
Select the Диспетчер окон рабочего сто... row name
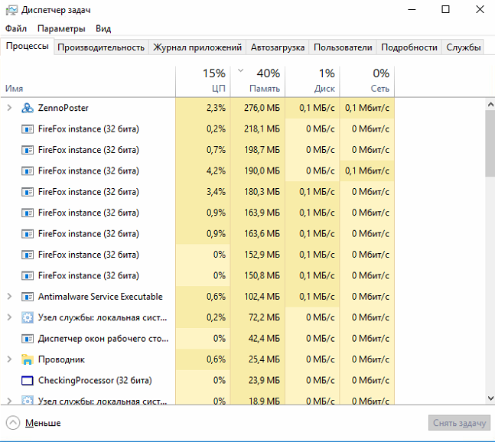(103, 339)
